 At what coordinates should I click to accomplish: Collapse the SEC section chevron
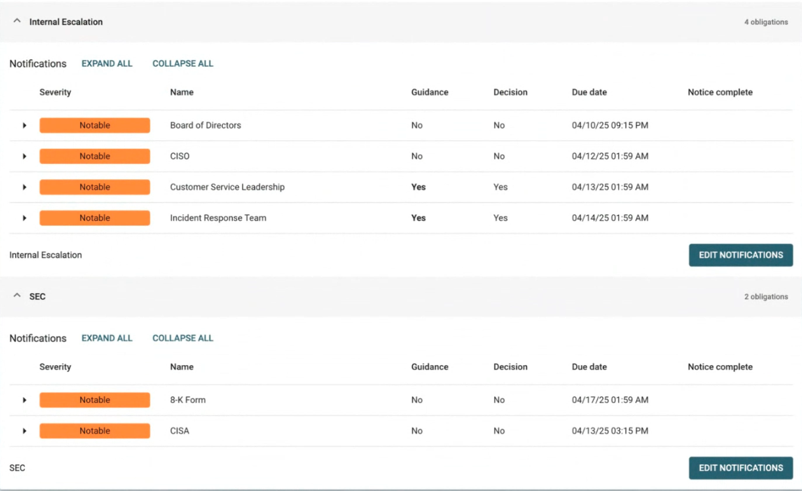coord(17,296)
